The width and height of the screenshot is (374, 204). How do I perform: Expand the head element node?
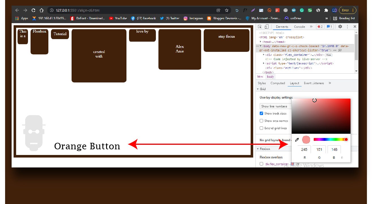261,42
